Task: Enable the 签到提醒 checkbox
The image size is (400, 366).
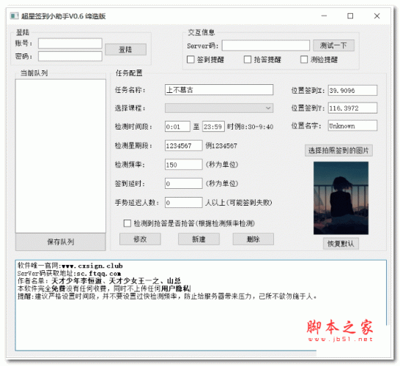Action: coord(190,59)
